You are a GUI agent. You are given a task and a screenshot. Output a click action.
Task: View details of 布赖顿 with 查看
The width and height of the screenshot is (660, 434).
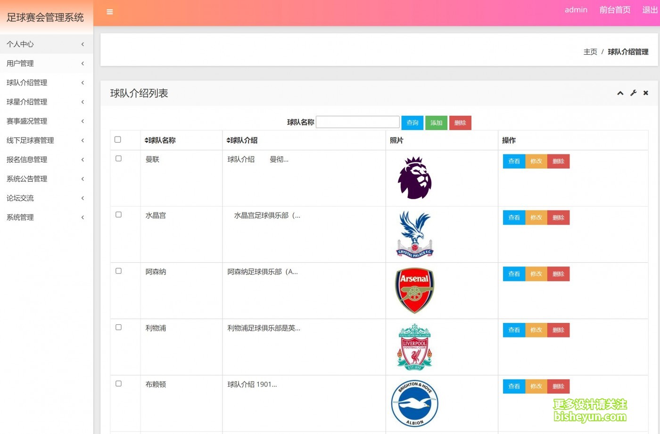[514, 386]
